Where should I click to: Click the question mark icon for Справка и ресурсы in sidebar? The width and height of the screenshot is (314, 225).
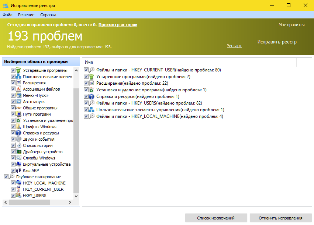click(18, 133)
